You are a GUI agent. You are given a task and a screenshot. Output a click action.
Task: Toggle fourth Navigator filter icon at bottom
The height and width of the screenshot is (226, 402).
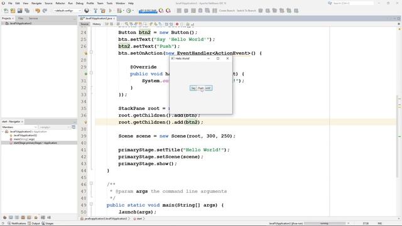[23, 217]
